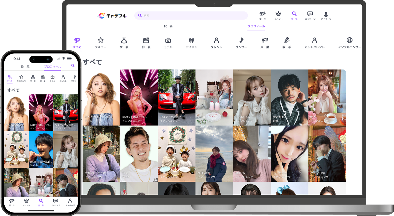The height and width of the screenshot is (216, 394).
Task: Tap 白石ゆりあ card on the phone
Action: pyautogui.click(x=66, y=149)
